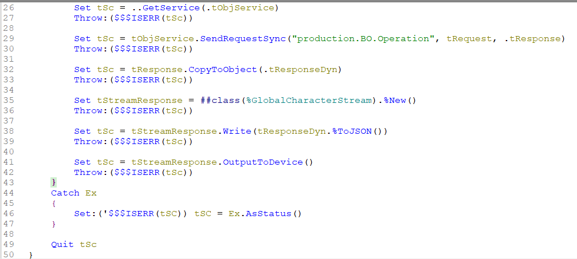Click the closing brace on line 50
The height and width of the screenshot is (259, 577).
pyautogui.click(x=31, y=254)
